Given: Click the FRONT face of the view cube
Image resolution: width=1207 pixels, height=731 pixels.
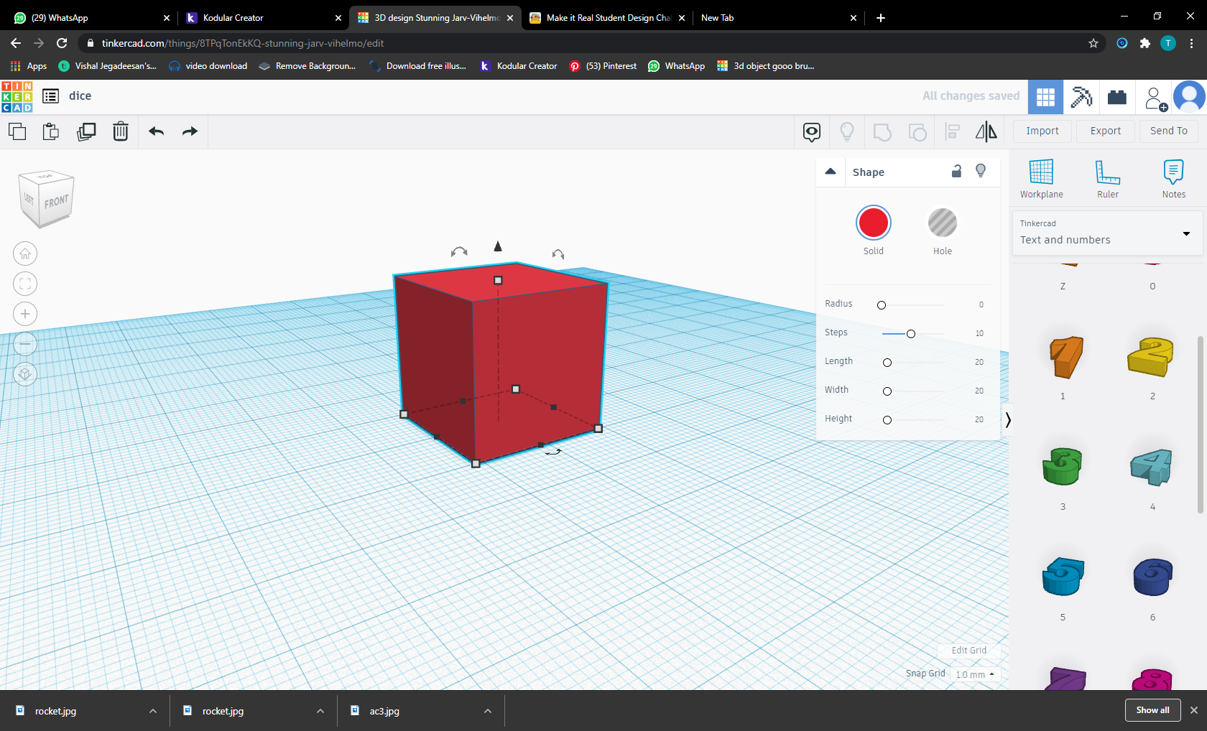Looking at the screenshot, I should click(56, 202).
